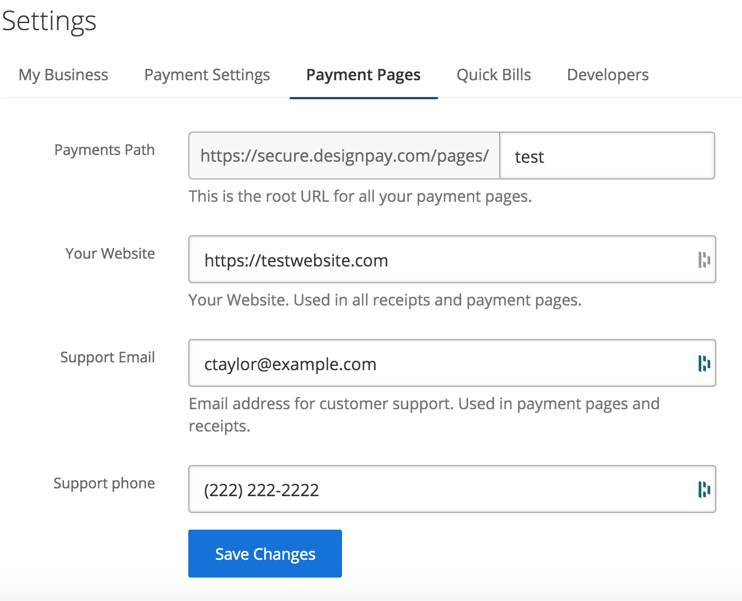This screenshot has width=742, height=601.
Task: Click Dashlane icon in Support Email field
Action: pyautogui.click(x=704, y=363)
